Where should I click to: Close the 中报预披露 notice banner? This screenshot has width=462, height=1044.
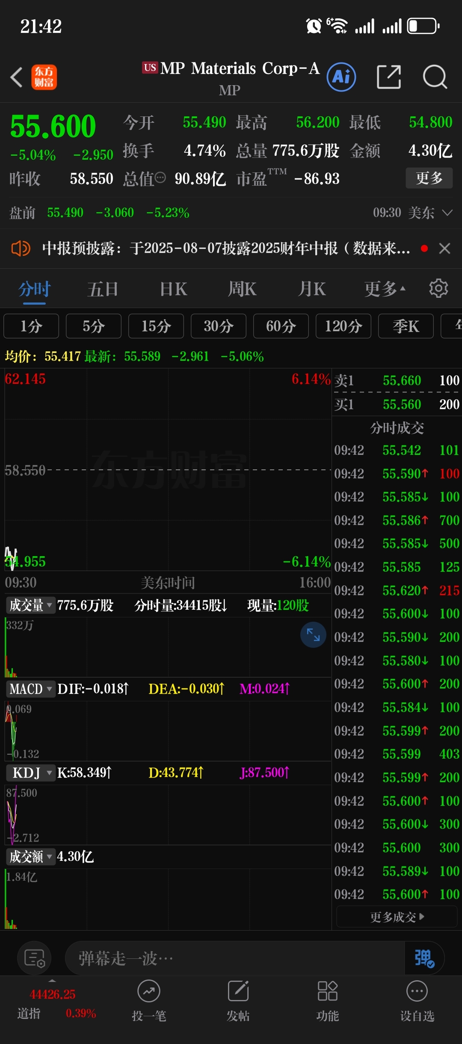pyautogui.click(x=445, y=248)
